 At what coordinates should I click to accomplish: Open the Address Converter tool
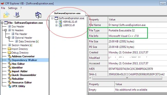(x=23, y=56)
